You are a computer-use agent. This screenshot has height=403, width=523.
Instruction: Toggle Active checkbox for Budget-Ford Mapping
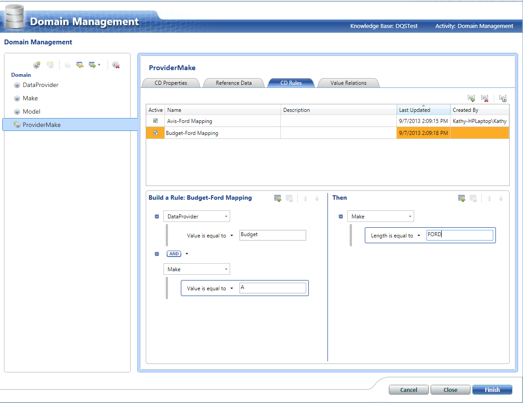(155, 133)
